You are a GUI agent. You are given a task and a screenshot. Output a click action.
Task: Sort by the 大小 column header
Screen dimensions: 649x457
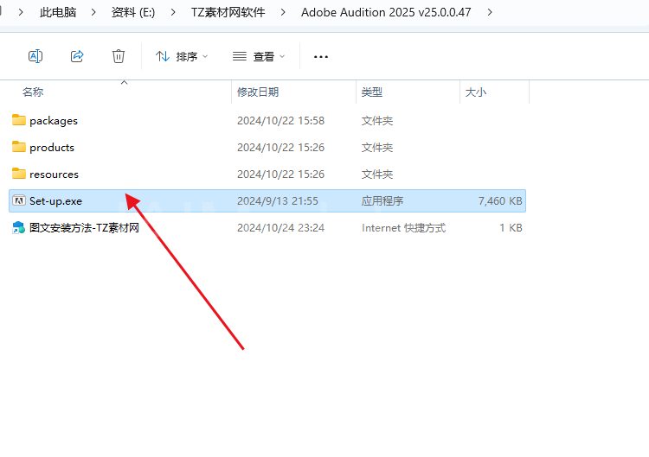click(476, 92)
